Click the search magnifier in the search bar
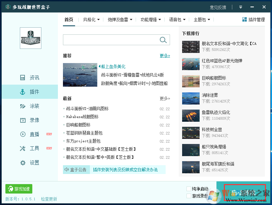The width and height of the screenshot is (272, 205). pos(163,40)
